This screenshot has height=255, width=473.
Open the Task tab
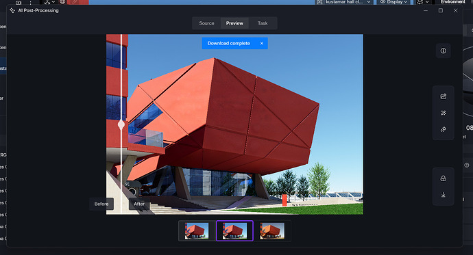click(x=263, y=23)
